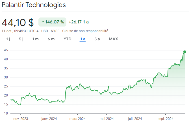
Task: Click the USD currency label
Action: point(45,31)
